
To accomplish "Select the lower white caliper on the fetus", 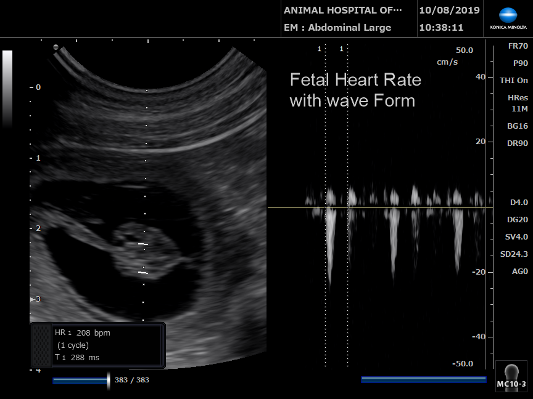I will coord(143,272).
